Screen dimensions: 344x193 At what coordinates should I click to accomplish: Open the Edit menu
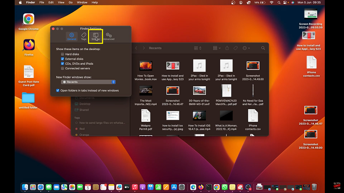click(51, 2)
